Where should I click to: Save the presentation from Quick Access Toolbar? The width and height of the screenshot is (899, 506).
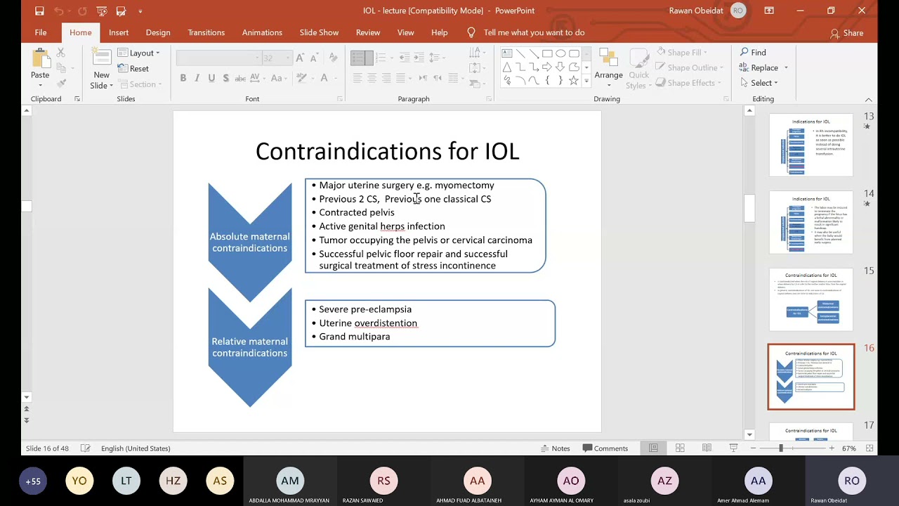click(x=39, y=11)
